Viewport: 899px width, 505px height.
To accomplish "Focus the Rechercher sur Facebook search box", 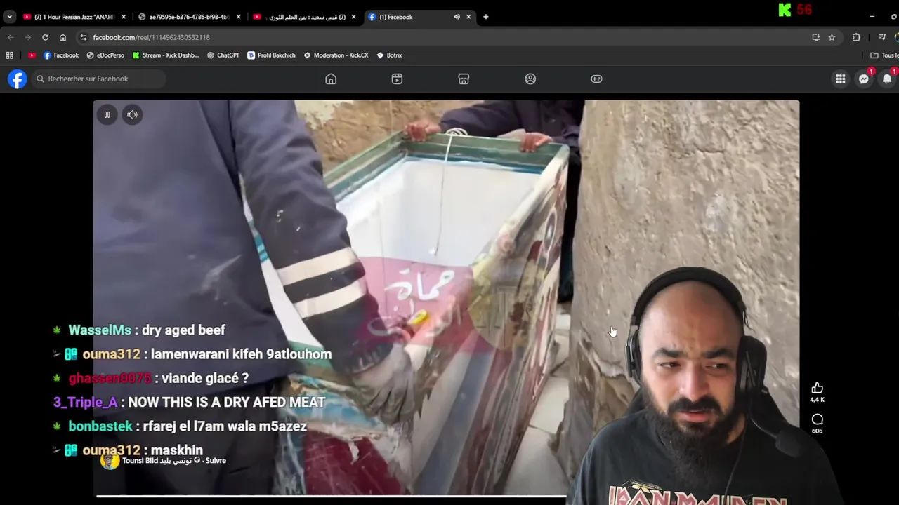I will pos(98,79).
